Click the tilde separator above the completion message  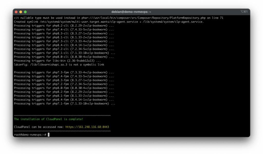(x=62, y=115)
